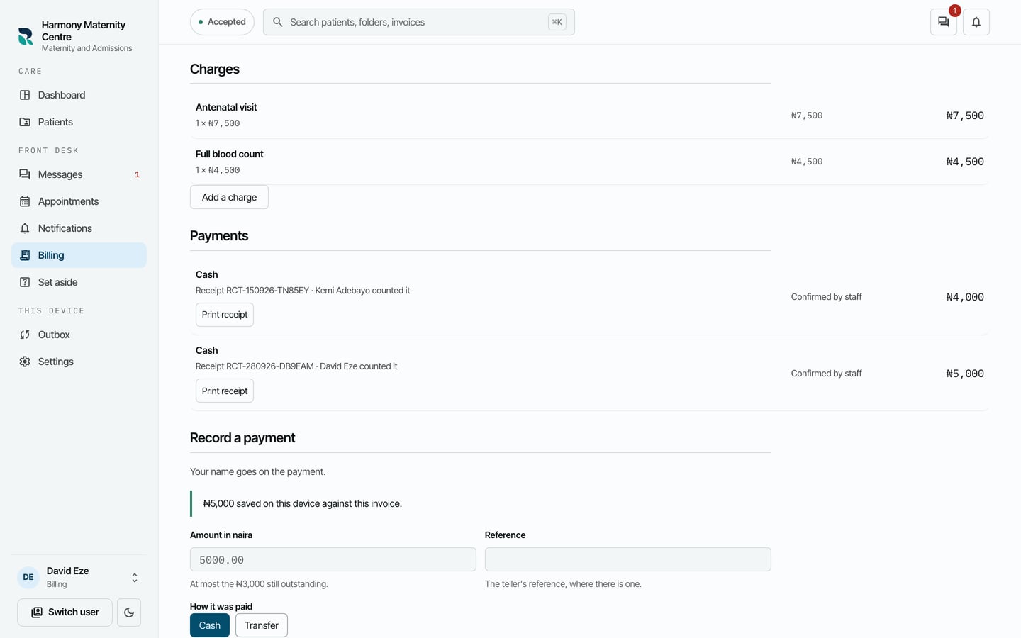1021x638 pixels.
Task: Click the ₦4,000 payment amount
Action: (965, 297)
